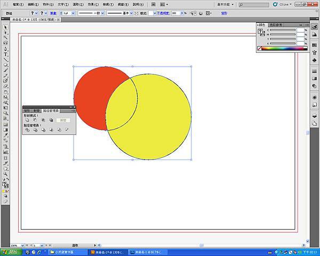Click the None swatch in Color panel
This screenshot has height=256, width=320.
click(260, 49)
